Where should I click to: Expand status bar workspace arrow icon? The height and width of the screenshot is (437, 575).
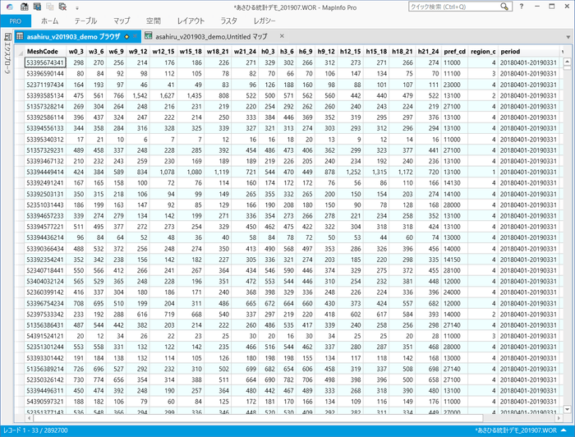(563, 430)
